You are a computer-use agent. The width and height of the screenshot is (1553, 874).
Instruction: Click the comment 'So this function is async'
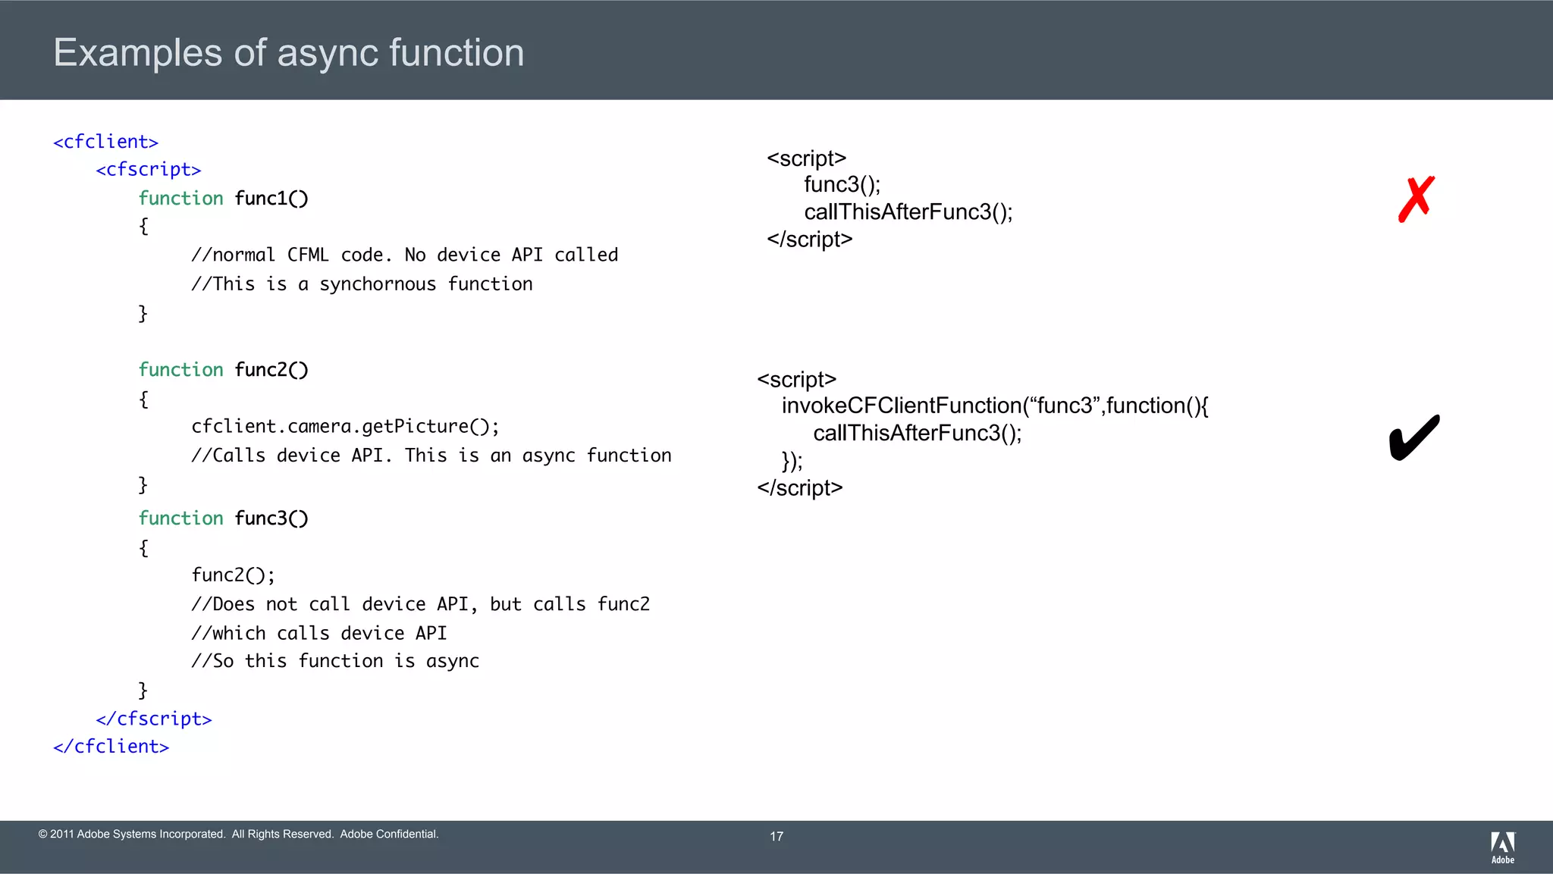pyautogui.click(x=334, y=661)
